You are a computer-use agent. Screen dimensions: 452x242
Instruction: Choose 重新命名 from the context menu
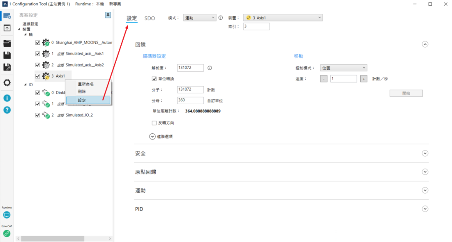(x=86, y=84)
